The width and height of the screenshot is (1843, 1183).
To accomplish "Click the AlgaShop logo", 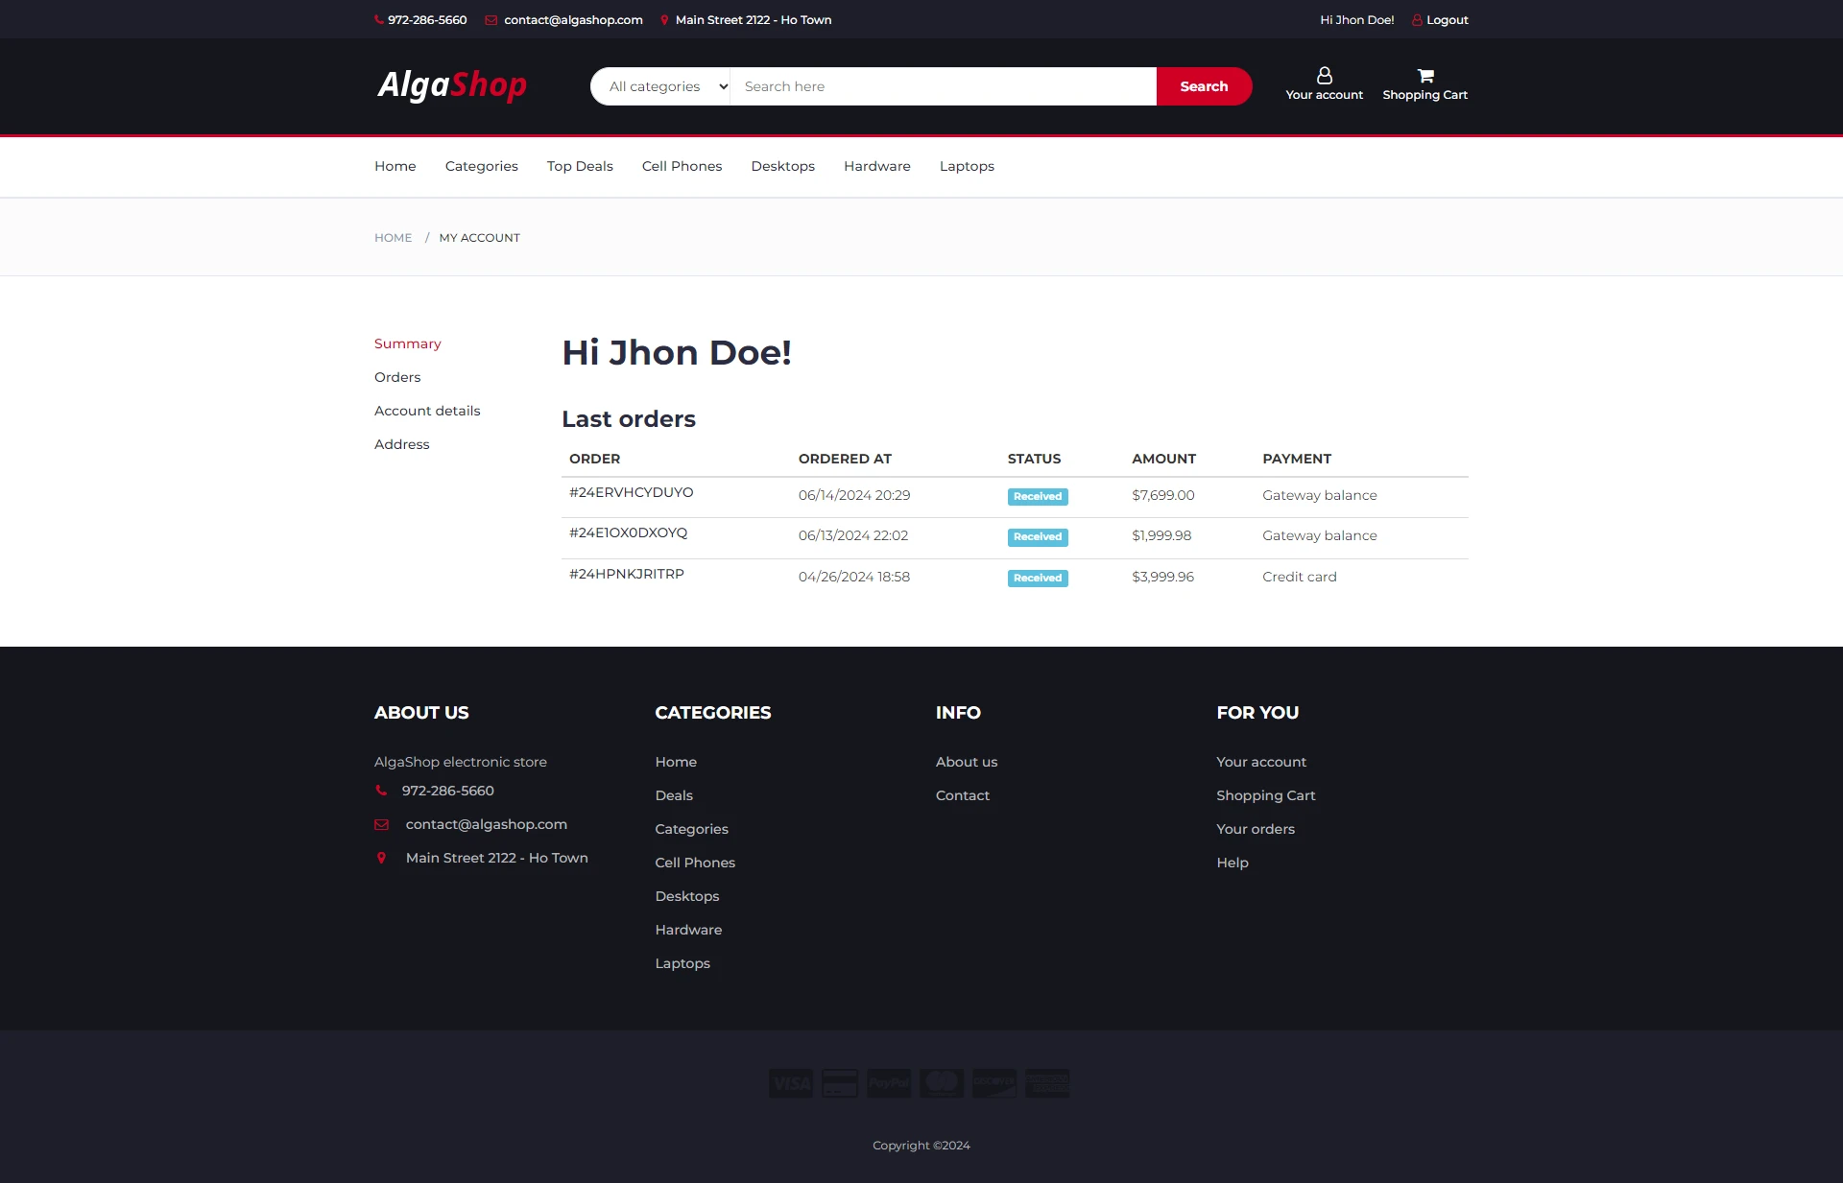I will [452, 85].
